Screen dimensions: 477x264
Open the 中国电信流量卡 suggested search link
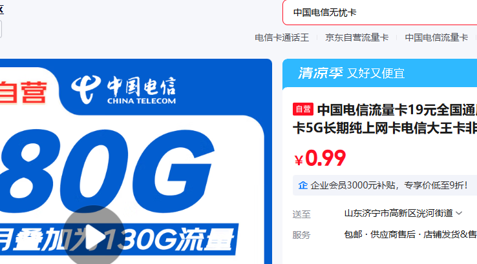click(x=436, y=37)
